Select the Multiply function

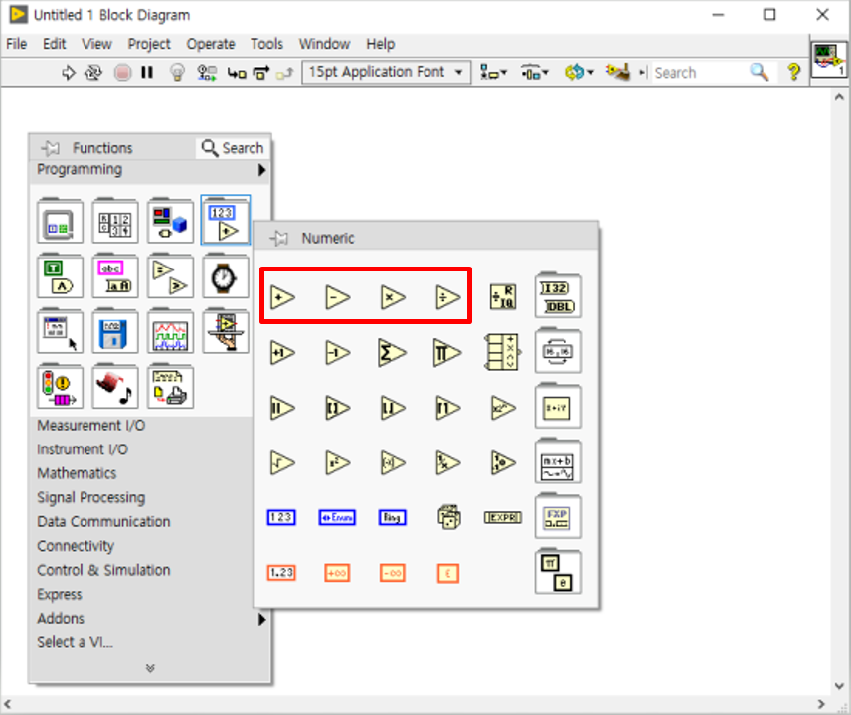point(393,297)
